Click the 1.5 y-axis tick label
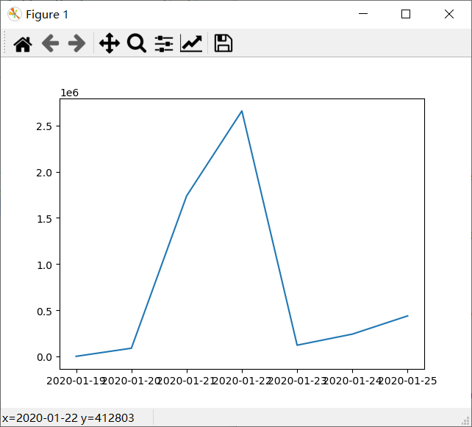This screenshot has height=427, width=472. 44,219
